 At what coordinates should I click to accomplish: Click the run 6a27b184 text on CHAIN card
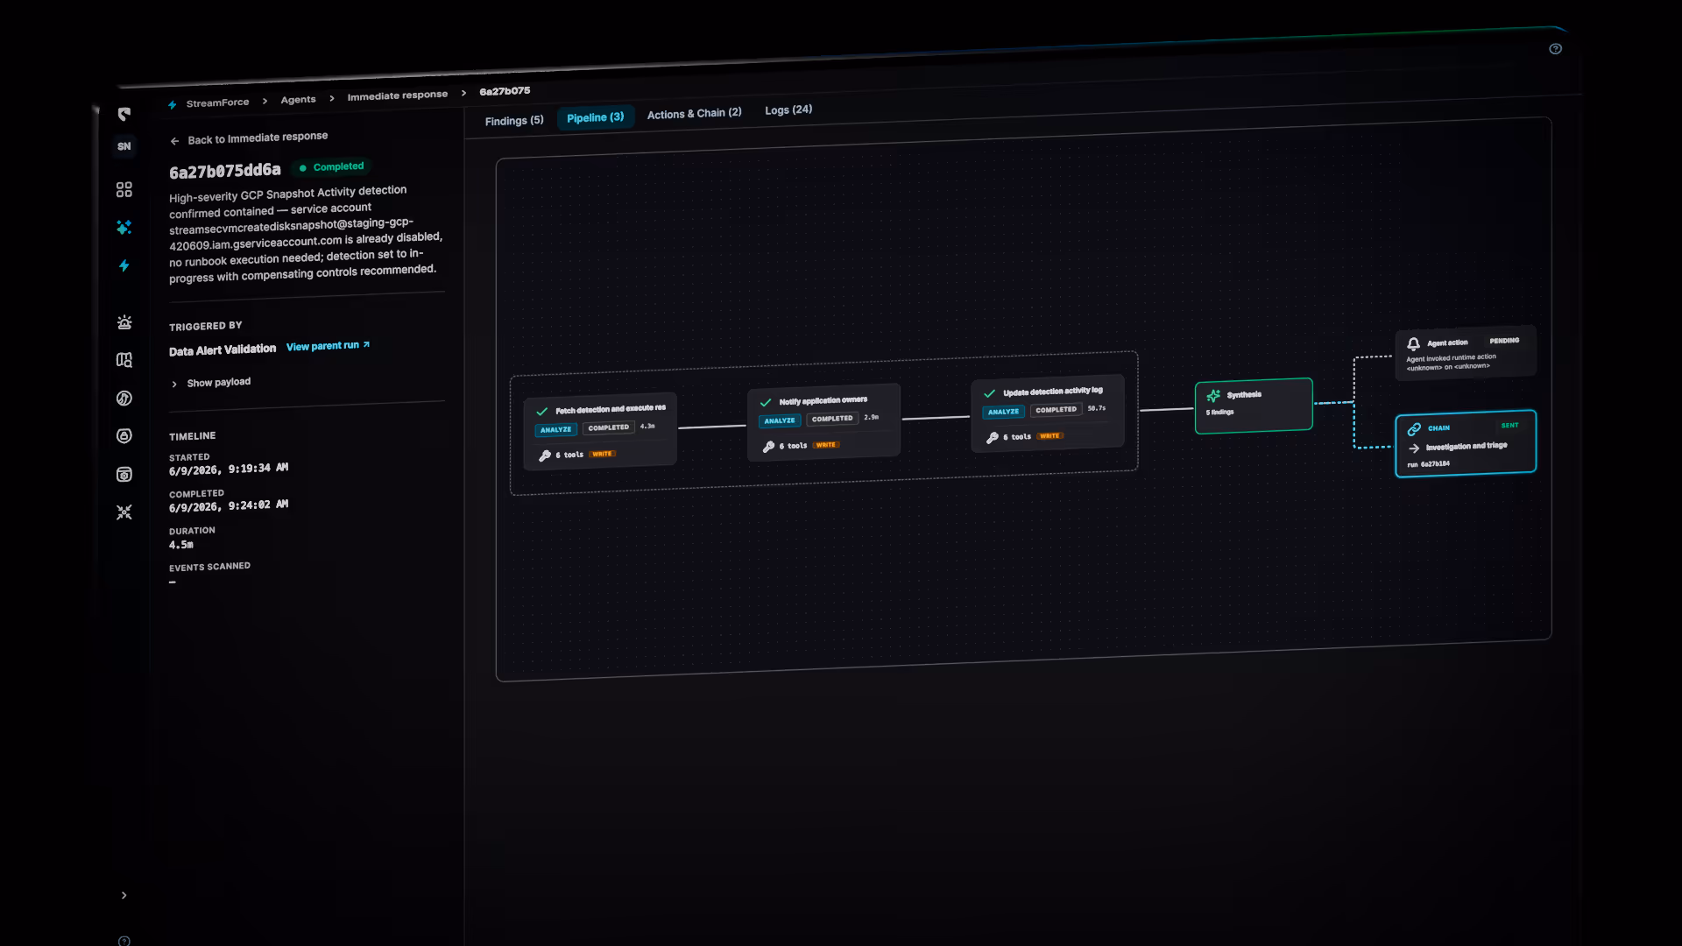point(1428,464)
